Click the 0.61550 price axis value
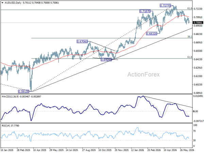 coord(198,76)
